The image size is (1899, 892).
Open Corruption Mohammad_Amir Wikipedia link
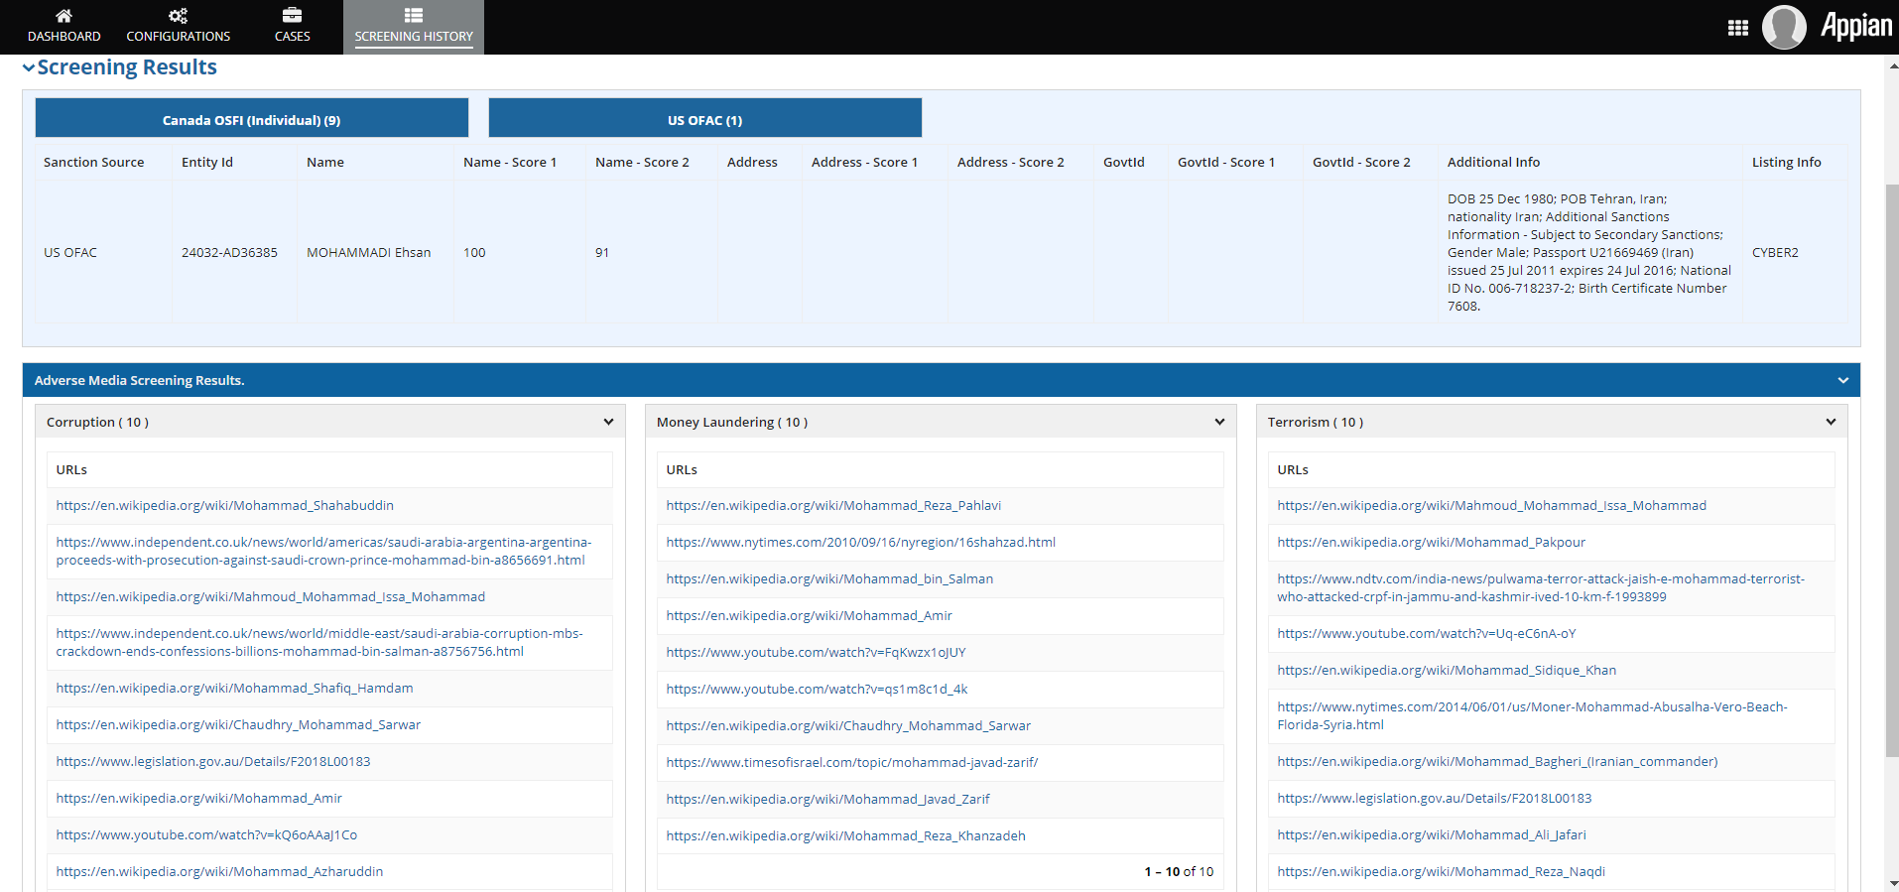point(198,798)
